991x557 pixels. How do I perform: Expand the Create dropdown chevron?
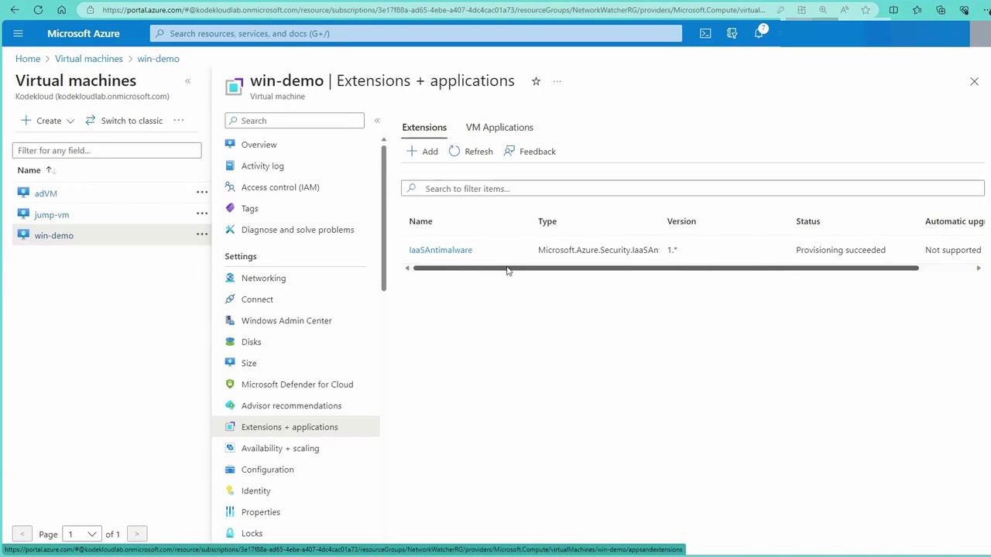click(70, 121)
